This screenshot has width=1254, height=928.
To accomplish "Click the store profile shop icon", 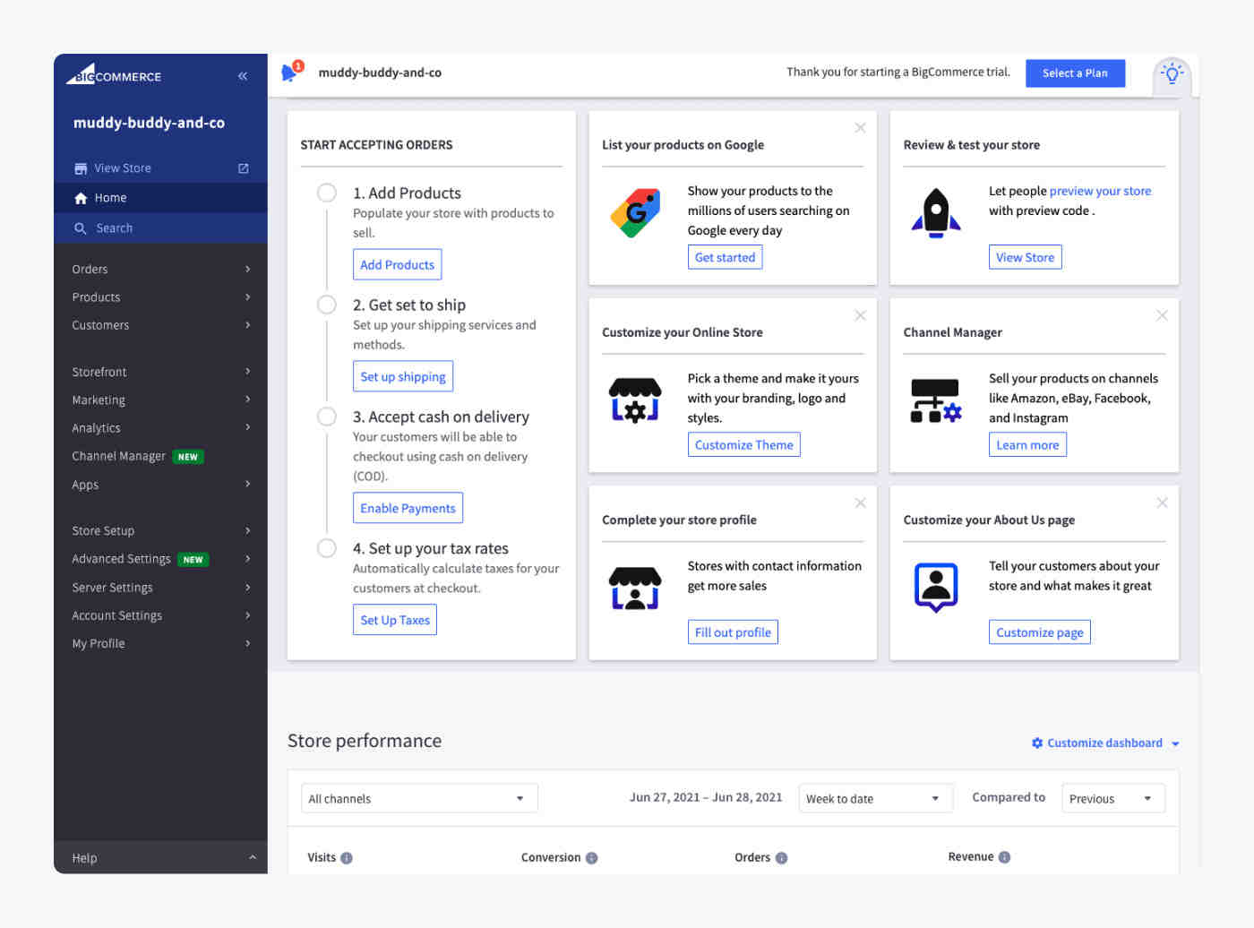I will [x=635, y=589].
